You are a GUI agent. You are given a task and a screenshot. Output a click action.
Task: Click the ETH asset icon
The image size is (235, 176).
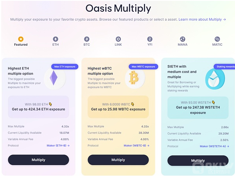click(56, 39)
